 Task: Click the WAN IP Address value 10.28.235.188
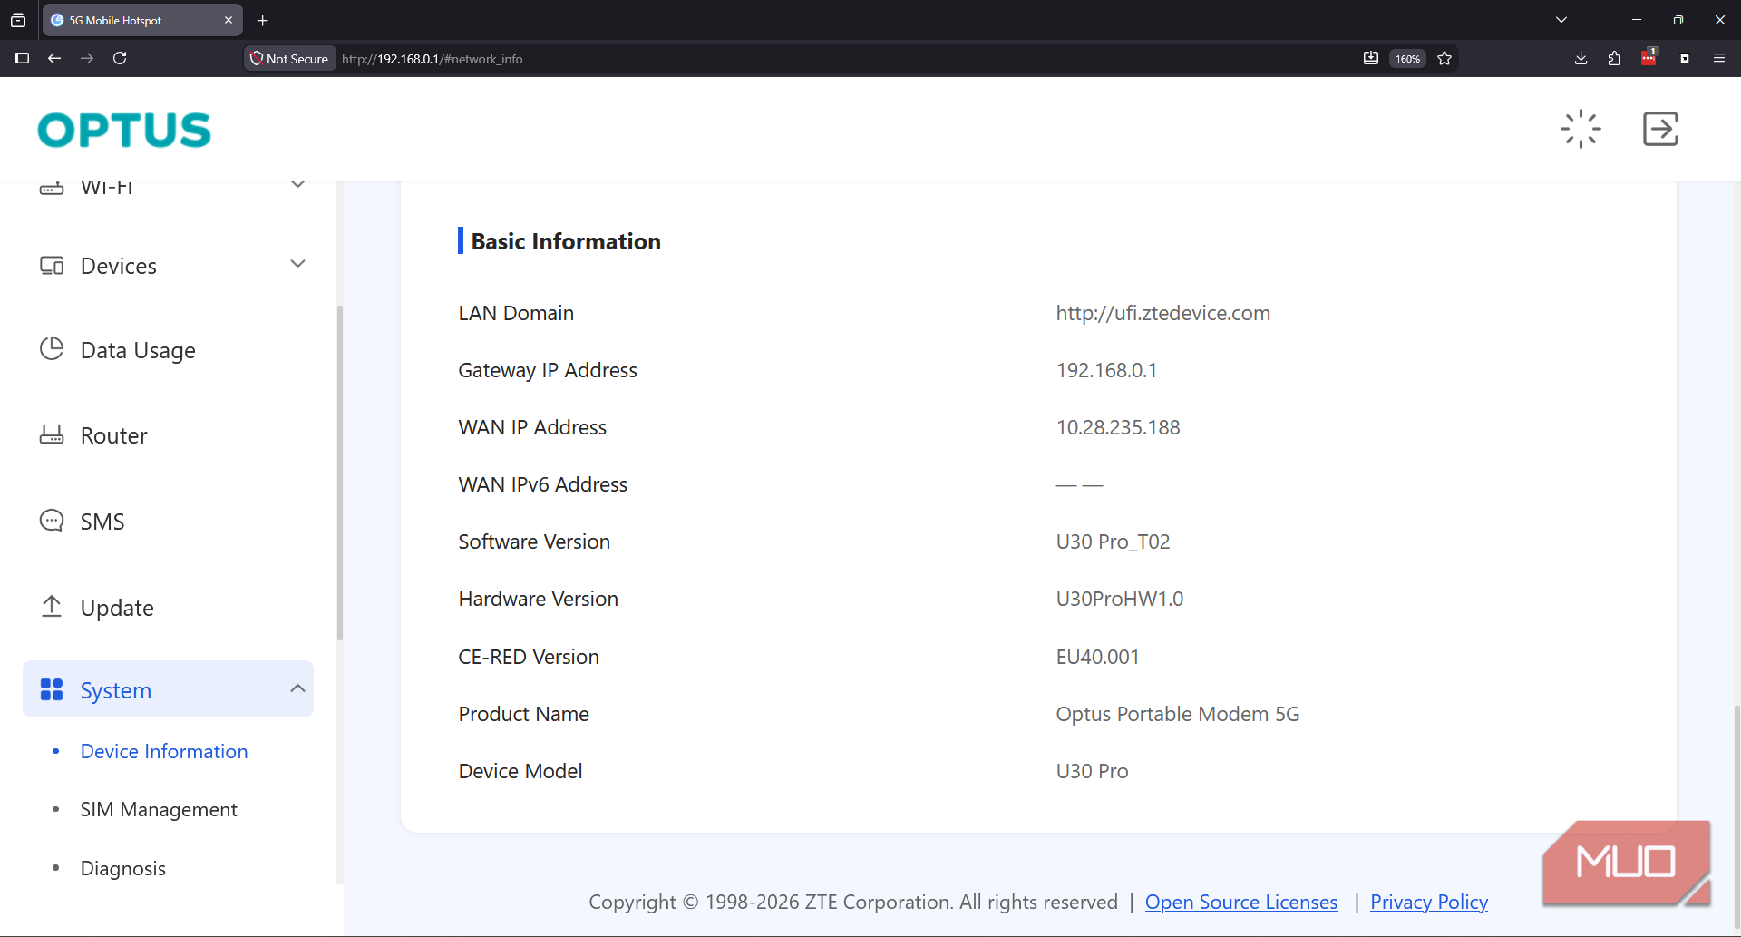(x=1118, y=427)
